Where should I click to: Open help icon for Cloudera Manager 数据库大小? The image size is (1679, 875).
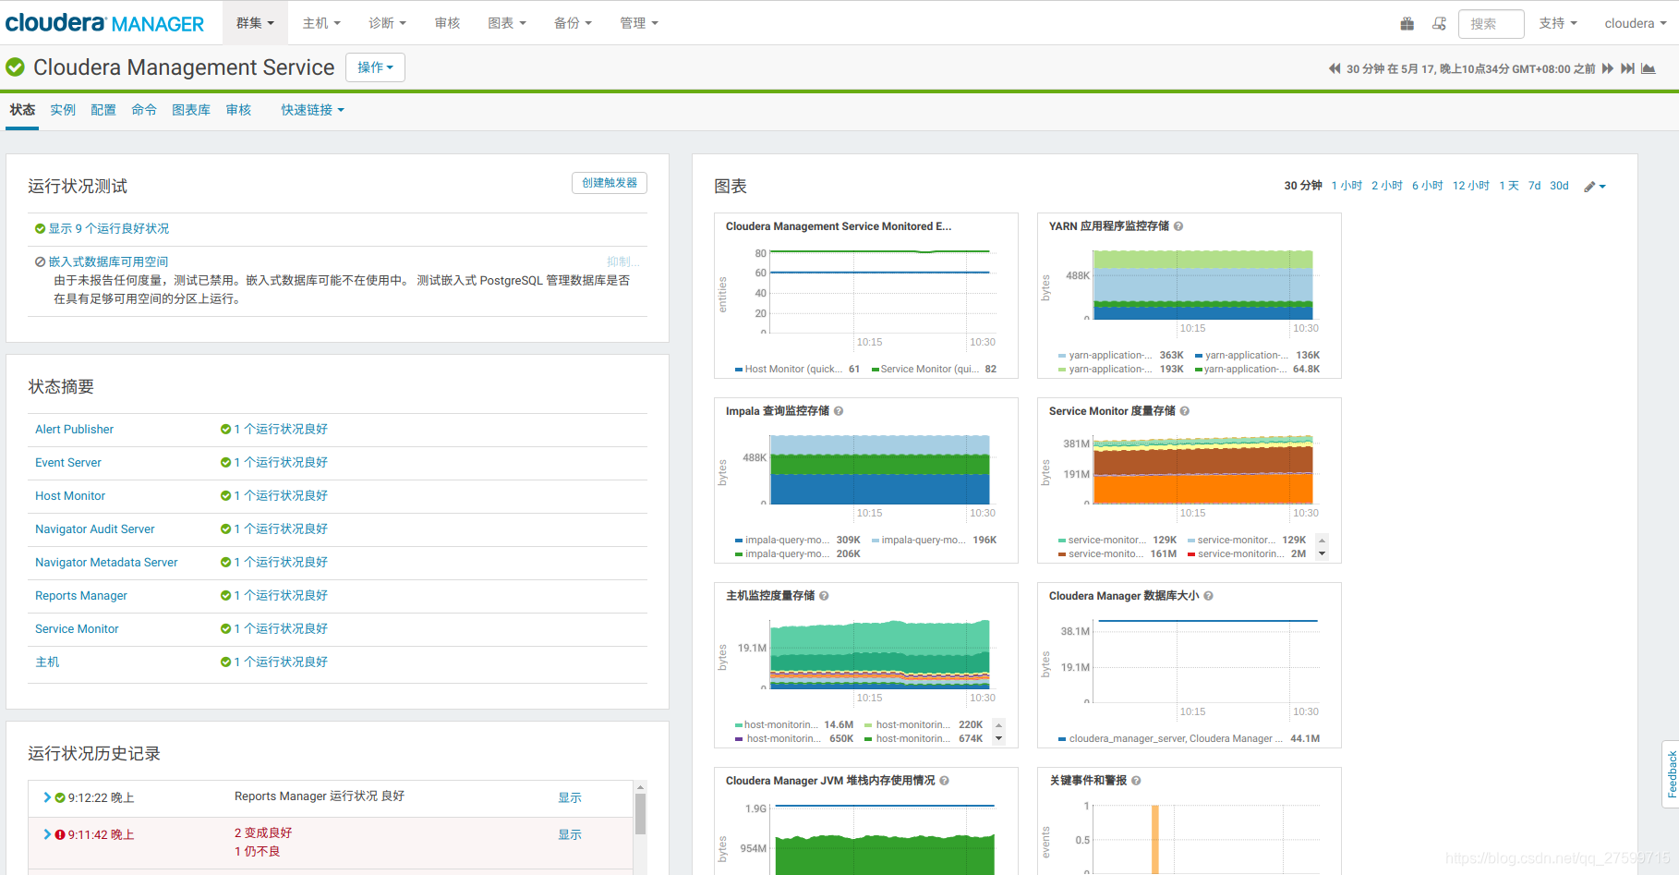tap(1208, 596)
